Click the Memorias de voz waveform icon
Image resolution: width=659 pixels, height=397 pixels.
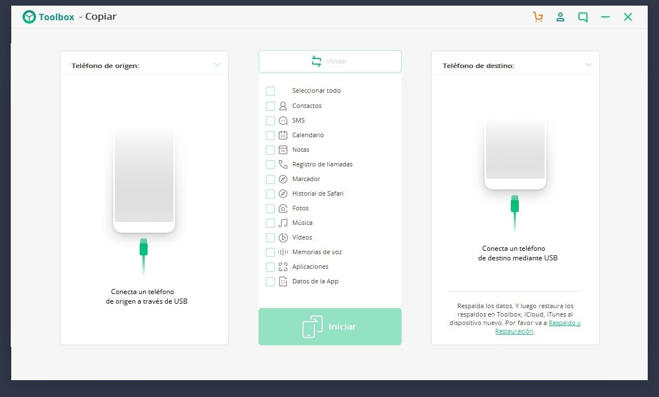[283, 252]
